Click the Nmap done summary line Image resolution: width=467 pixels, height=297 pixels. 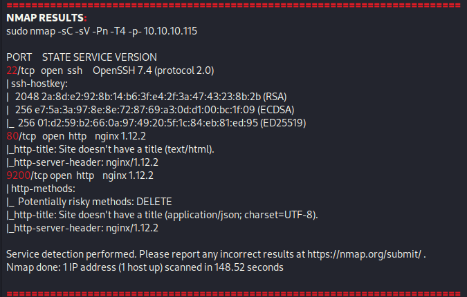tap(145, 267)
